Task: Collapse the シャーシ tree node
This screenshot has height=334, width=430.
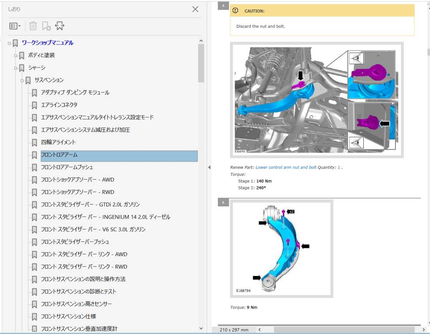Action: pyautogui.click(x=16, y=68)
